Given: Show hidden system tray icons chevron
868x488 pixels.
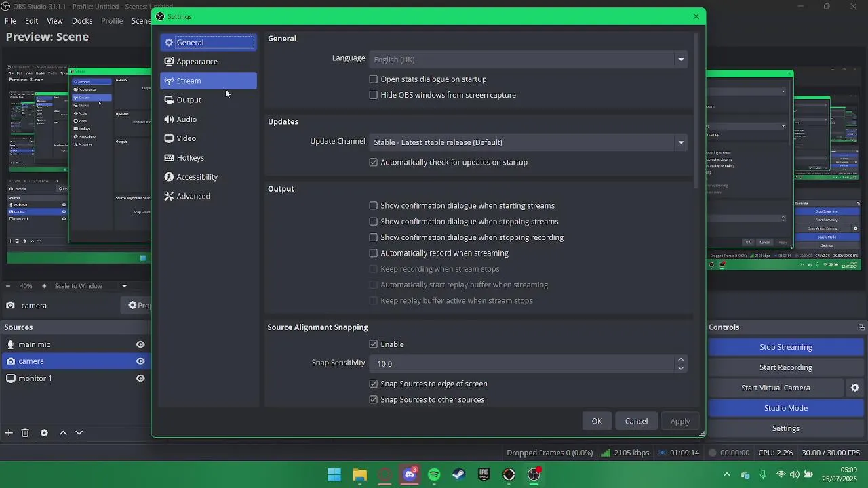Looking at the screenshot, I should point(727,474).
